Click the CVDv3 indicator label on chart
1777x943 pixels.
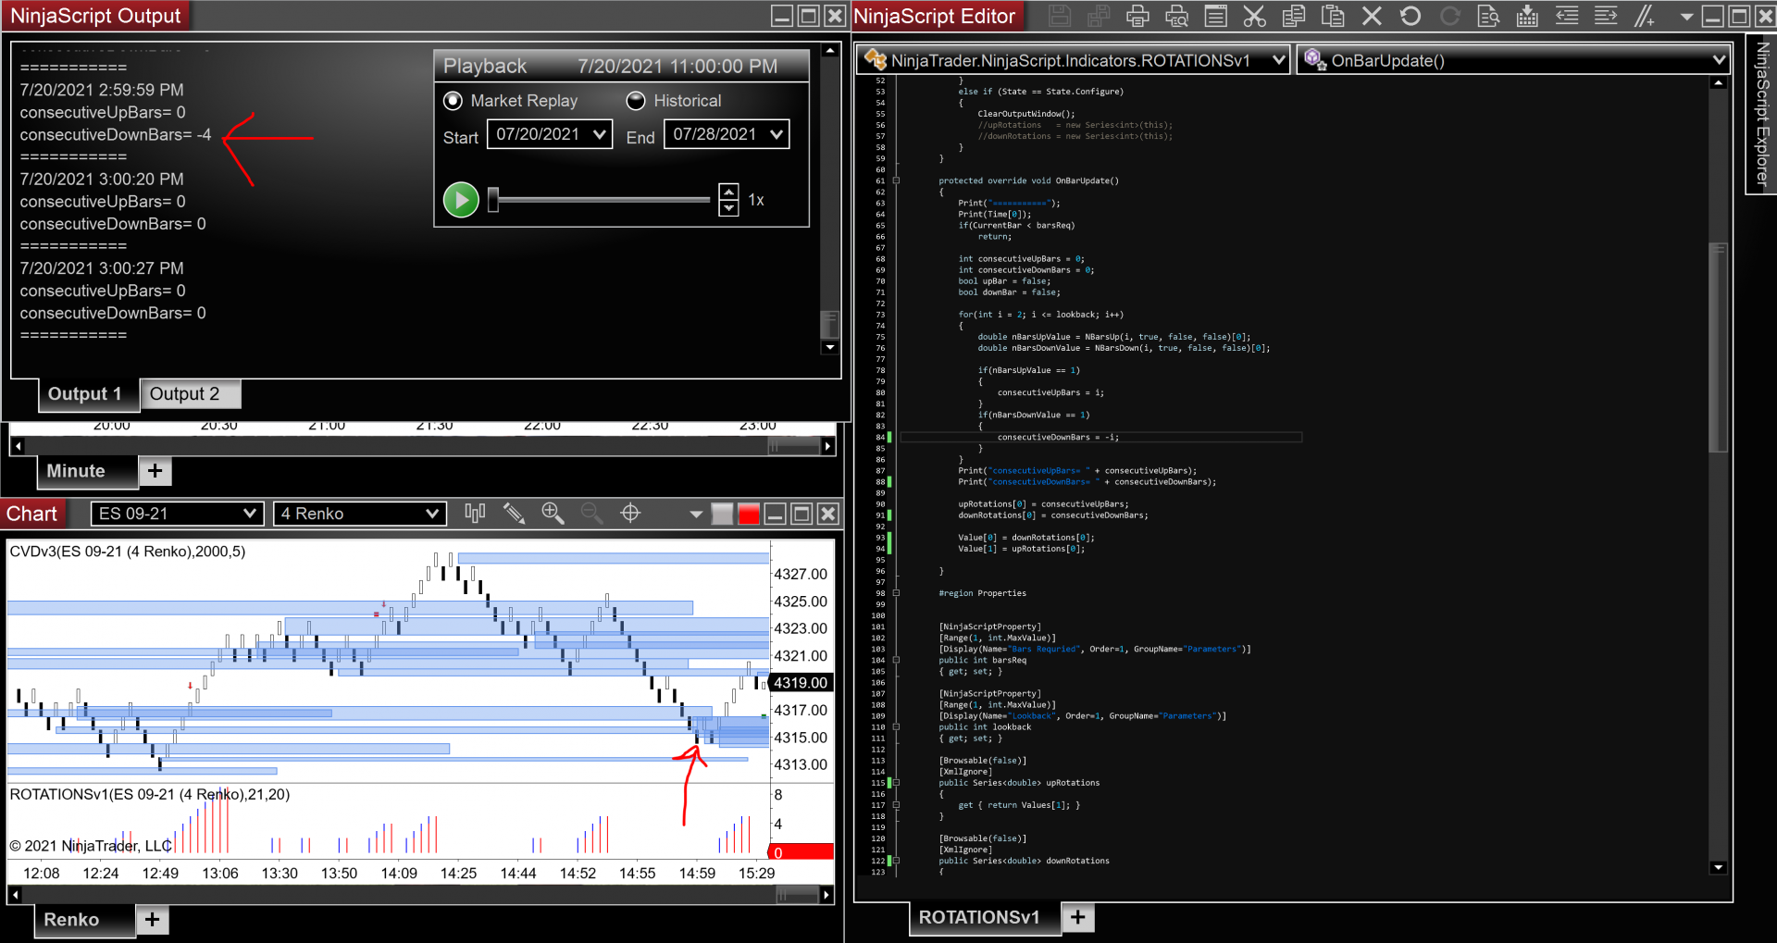(128, 552)
